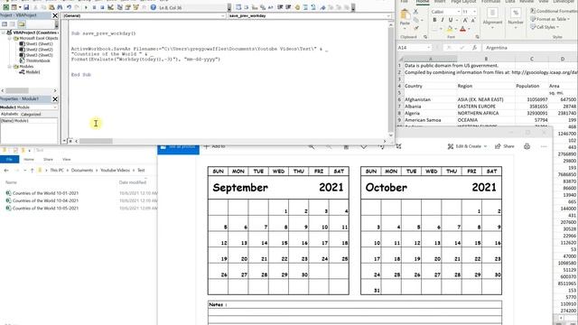Open the save_prev_workday procedure dropdown

click(388, 16)
